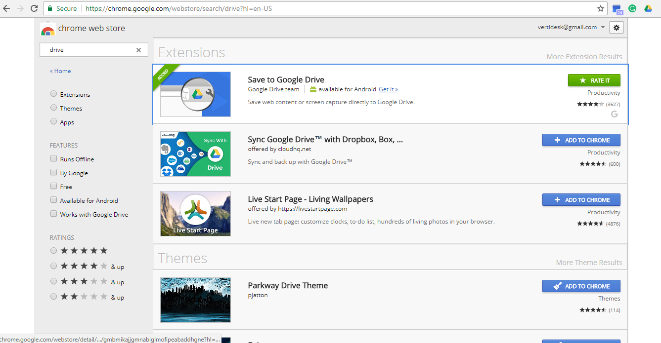Enable the By Google filter
The height and width of the screenshot is (343, 661).
point(53,172)
